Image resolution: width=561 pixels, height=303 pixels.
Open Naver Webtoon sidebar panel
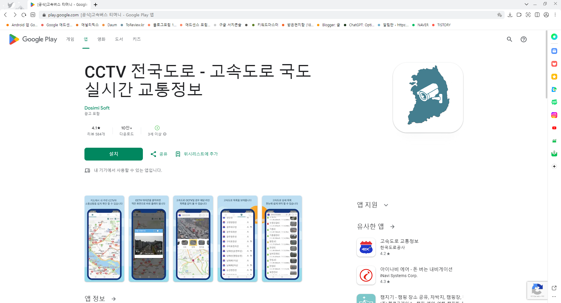[554, 102]
